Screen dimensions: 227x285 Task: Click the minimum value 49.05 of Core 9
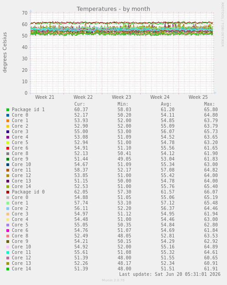pyautogui.click(x=124, y=159)
